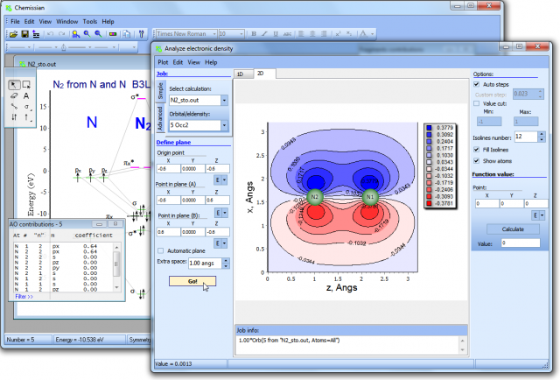Select the Advanced vertical tab

coord(160,118)
